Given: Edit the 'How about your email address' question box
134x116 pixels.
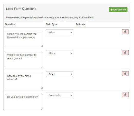Looking at the screenshot, I should click(24, 81).
